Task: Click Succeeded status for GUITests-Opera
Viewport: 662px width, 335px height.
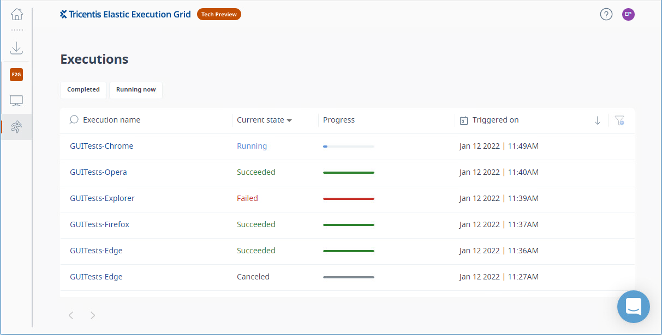Action: coord(256,172)
